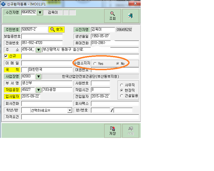Viewport: 214px width, 171px height.
Task: Close the 신규환자등록 window
Action: (135, 4)
